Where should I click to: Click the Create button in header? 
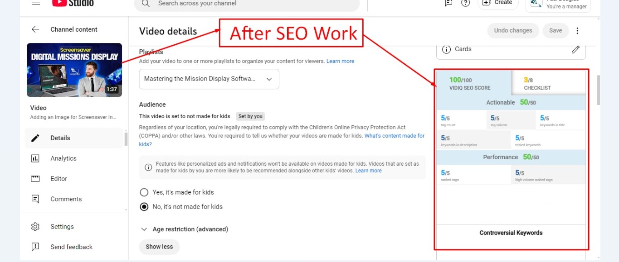coord(498,3)
